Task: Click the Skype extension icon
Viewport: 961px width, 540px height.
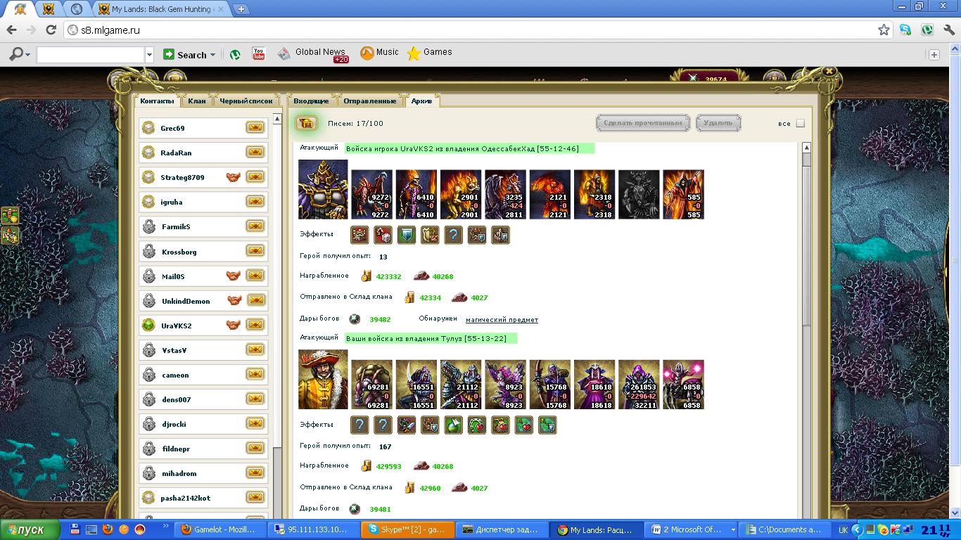Action: point(905,30)
